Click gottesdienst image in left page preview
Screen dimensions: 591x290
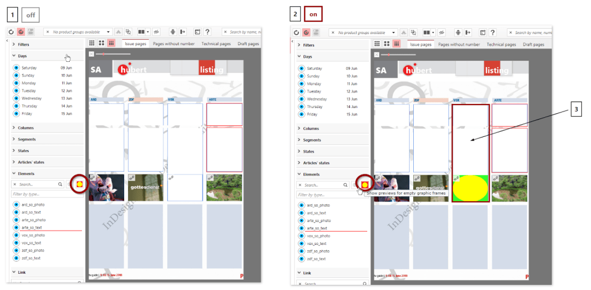coord(145,187)
